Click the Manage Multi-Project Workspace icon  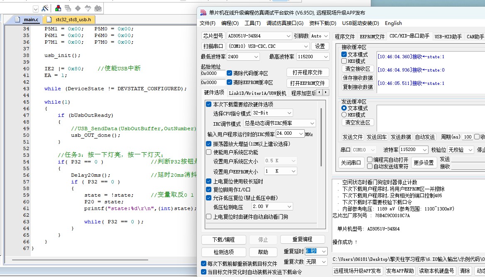(x=68, y=8)
